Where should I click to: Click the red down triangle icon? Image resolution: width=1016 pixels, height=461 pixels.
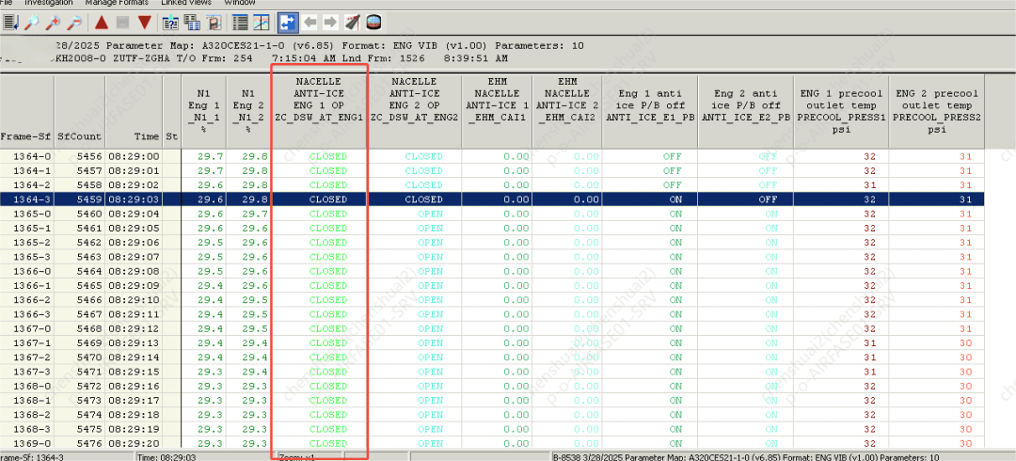(x=144, y=22)
